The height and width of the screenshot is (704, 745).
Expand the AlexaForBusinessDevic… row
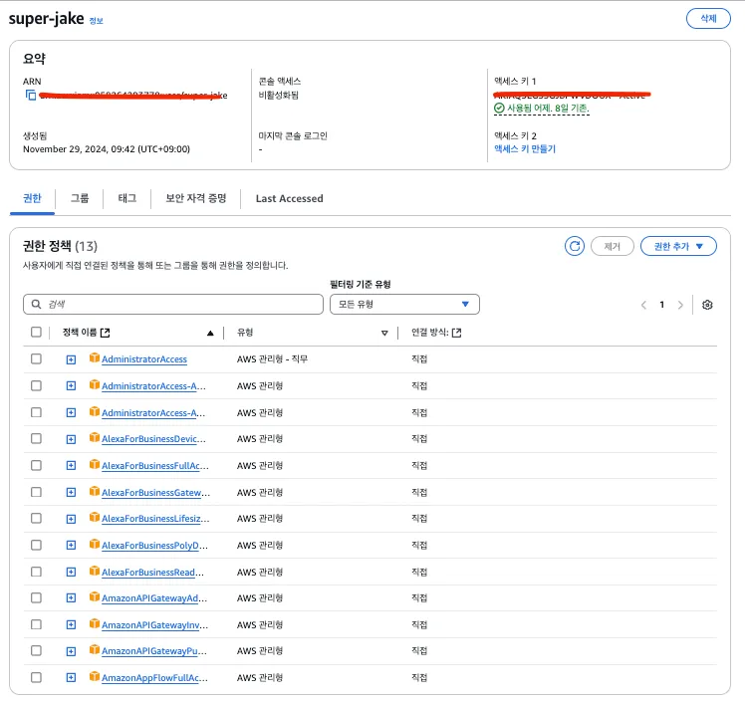pos(71,439)
